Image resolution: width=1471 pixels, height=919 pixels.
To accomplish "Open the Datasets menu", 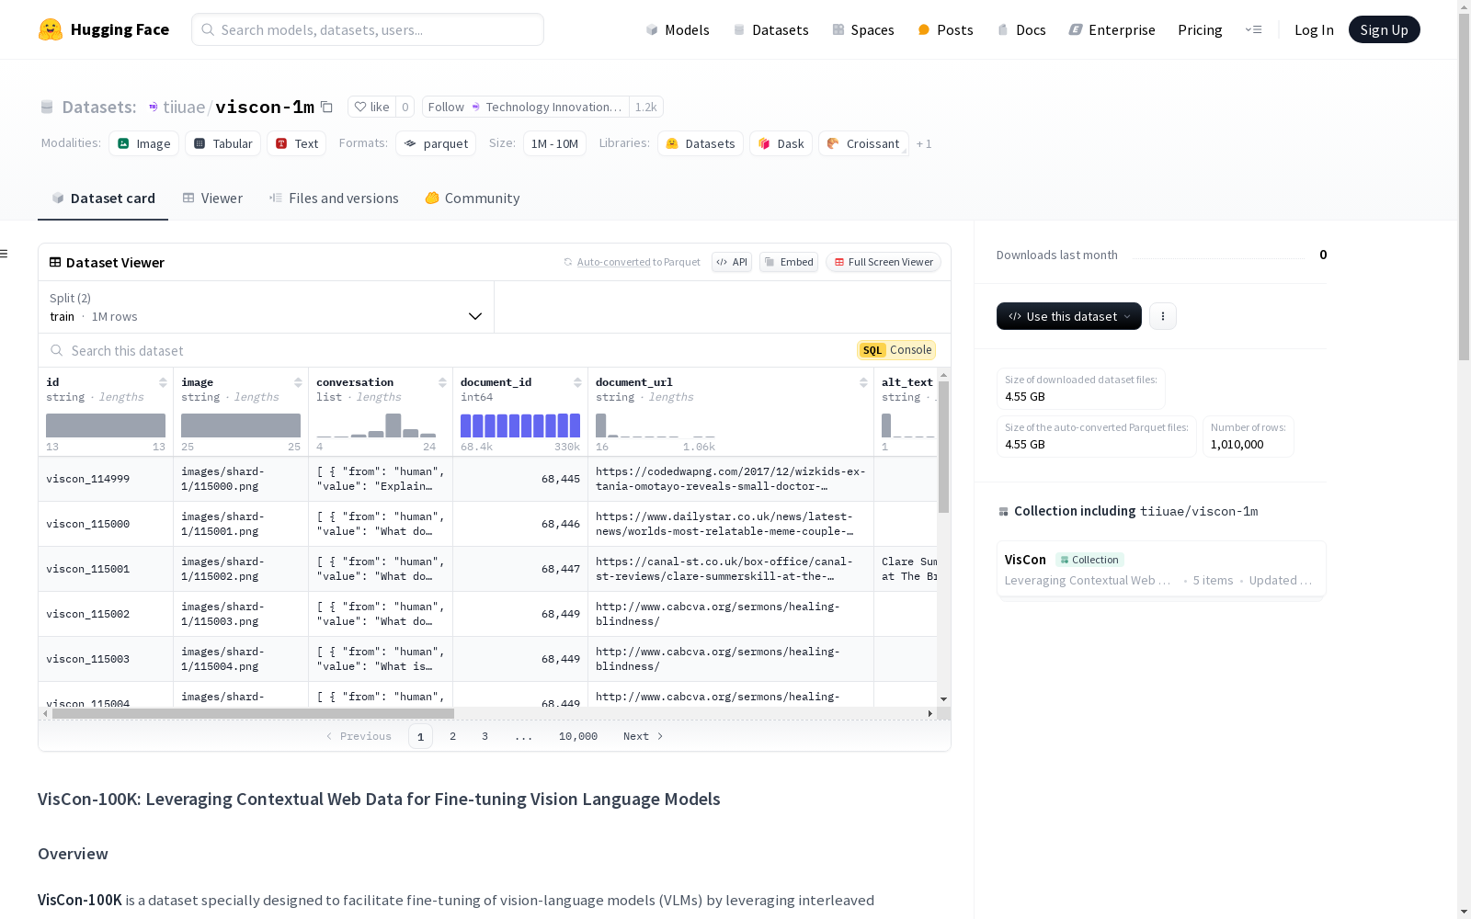I will coord(770,29).
